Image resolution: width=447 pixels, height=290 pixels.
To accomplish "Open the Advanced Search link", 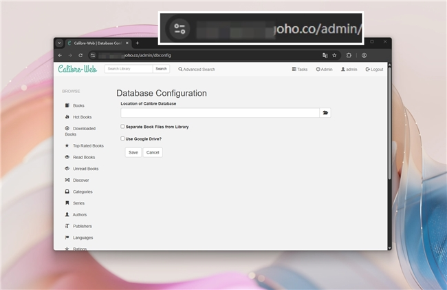I will pos(197,70).
